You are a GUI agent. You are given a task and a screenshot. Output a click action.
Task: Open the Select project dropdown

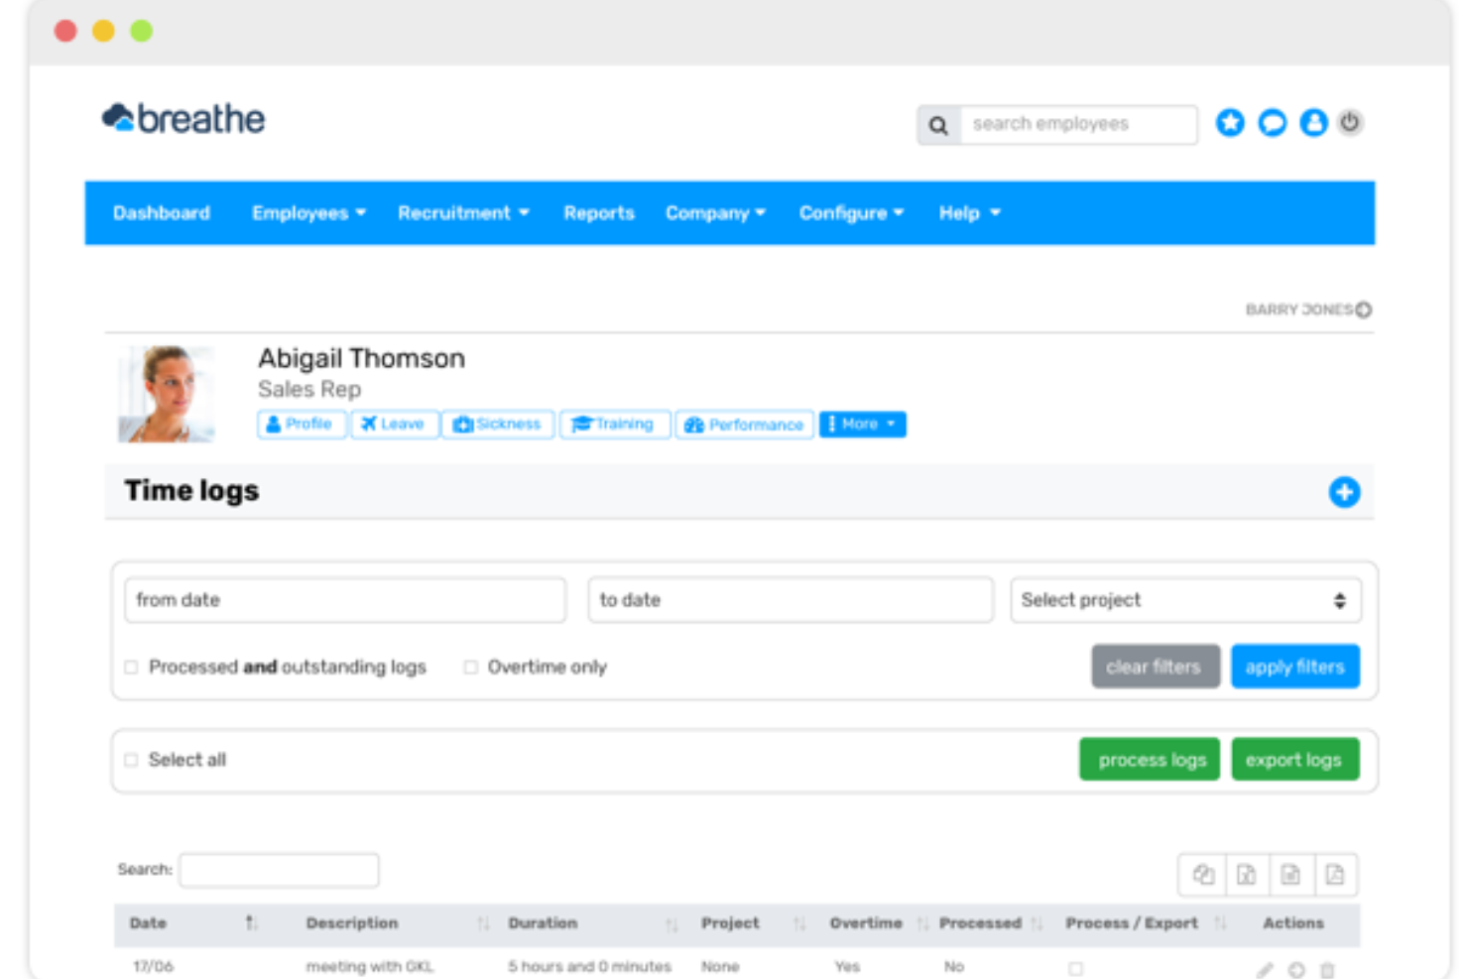pos(1186,600)
